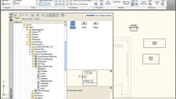Viewport: 176px width, 99px height.
Task: Expand the Desktop folder
Action: click(27, 35)
